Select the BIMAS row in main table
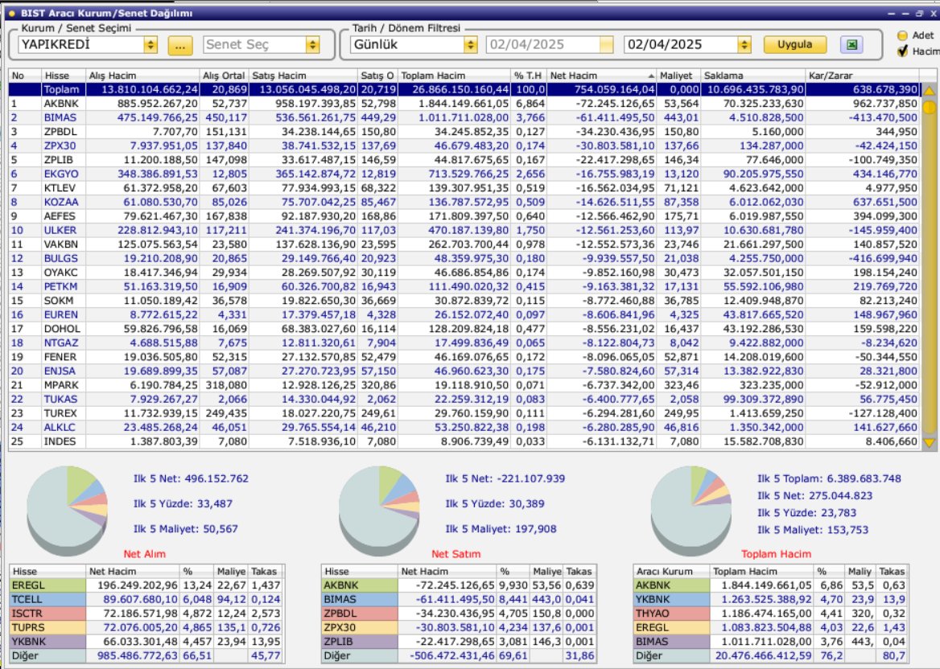This screenshot has height=669, width=940. 464,117
